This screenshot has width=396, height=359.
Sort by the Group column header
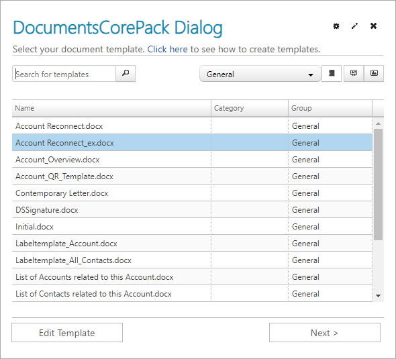pos(330,108)
